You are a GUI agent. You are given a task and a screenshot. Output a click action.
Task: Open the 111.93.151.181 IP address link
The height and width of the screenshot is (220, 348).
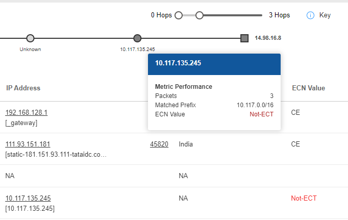(x=28, y=144)
